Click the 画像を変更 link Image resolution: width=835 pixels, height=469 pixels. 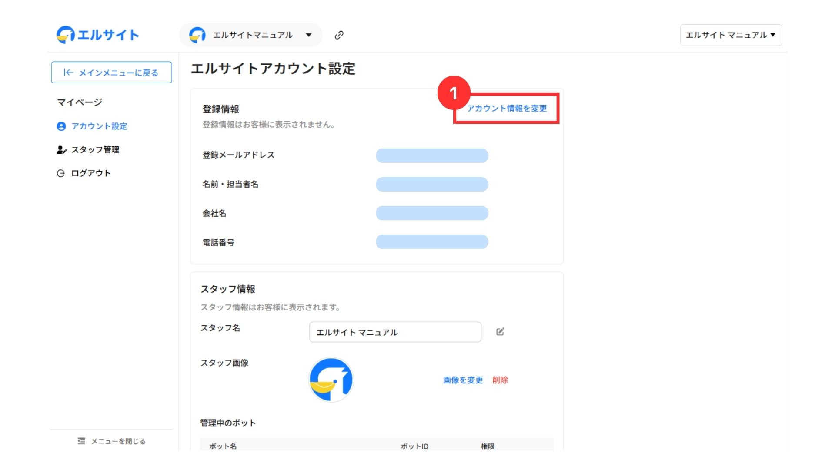(x=463, y=380)
